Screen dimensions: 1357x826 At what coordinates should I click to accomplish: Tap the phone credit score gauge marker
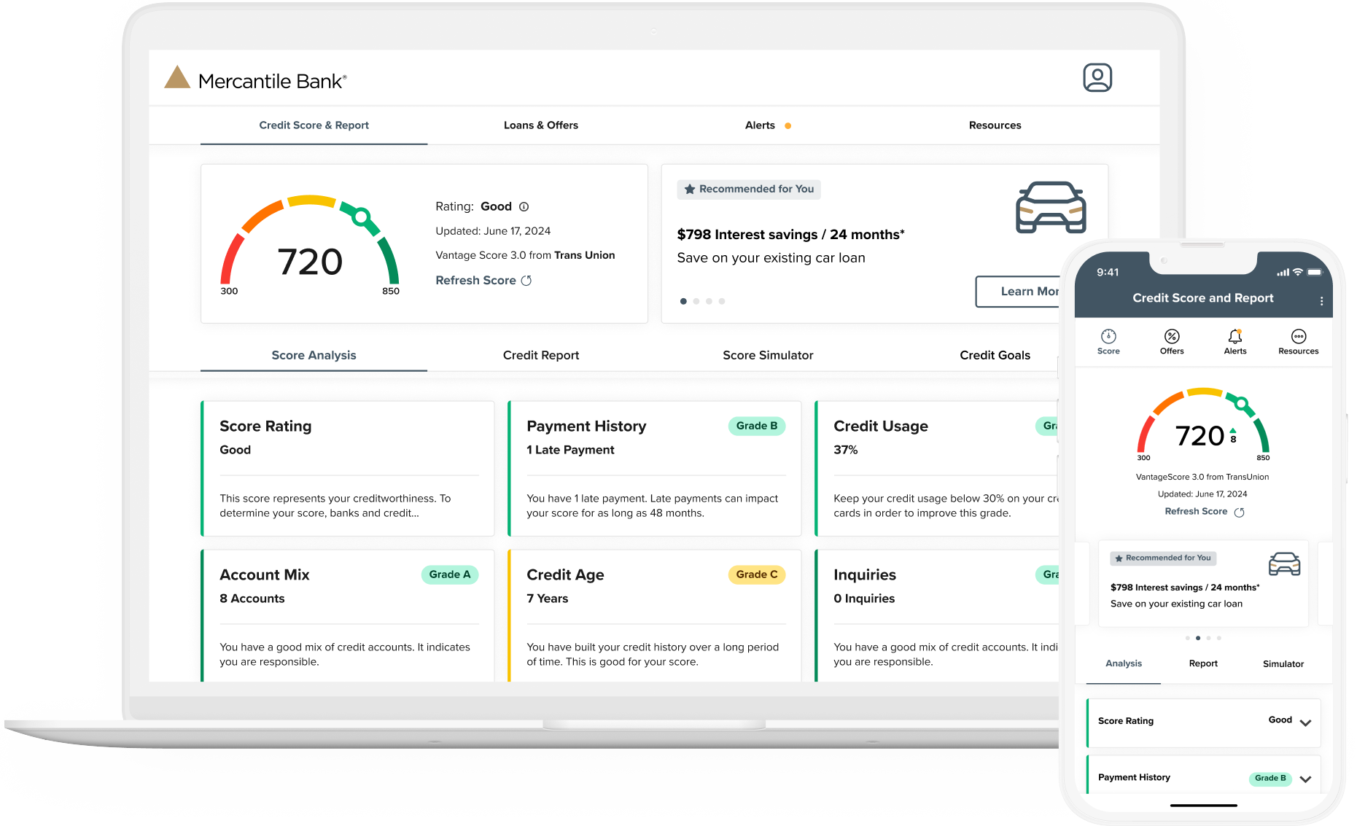click(x=1241, y=404)
